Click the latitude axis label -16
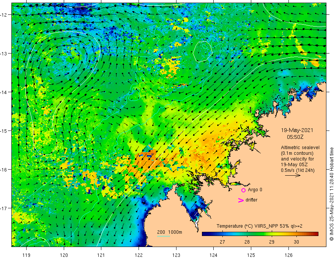Image resolution: width=334 pixels, height=258 pixels. click(x=4, y=170)
